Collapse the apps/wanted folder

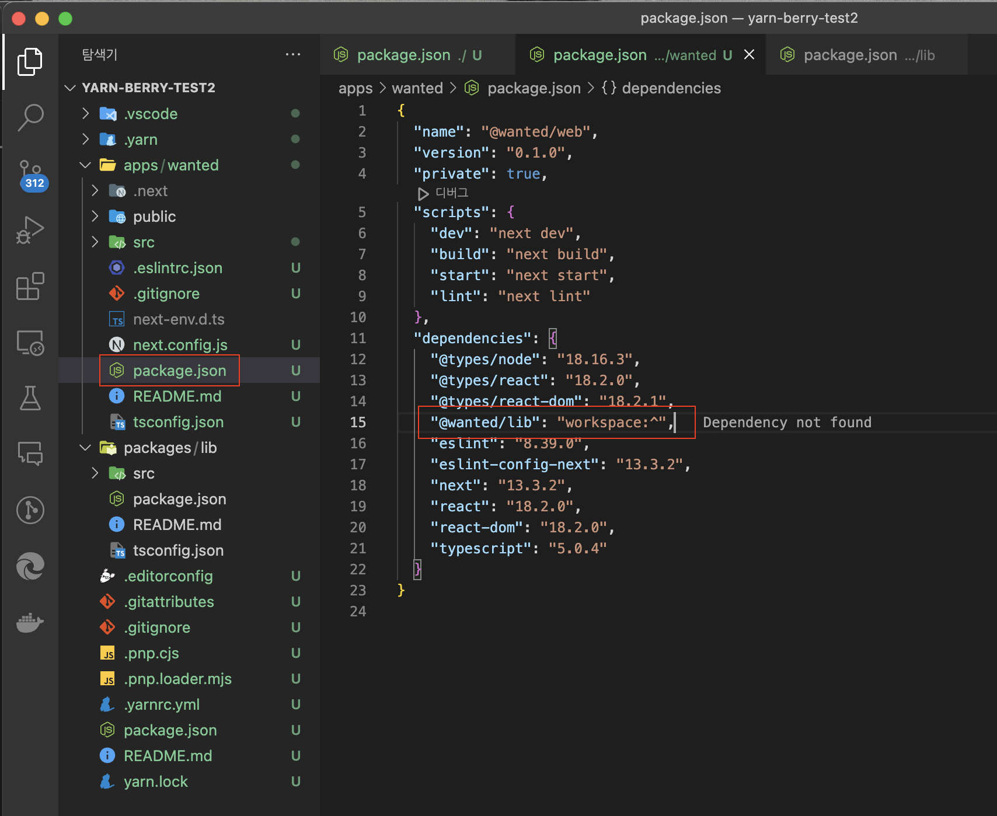point(189,165)
